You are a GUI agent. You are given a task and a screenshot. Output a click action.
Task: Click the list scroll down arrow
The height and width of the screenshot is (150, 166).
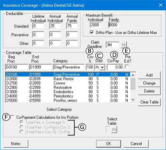pyautogui.click(x=133, y=100)
